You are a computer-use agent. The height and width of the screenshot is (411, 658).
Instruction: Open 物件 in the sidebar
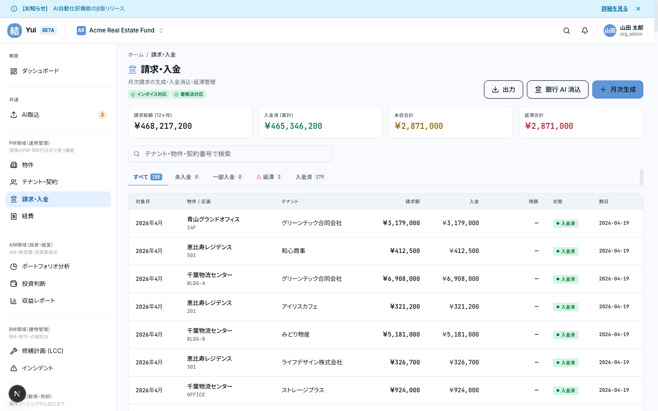click(x=58, y=165)
